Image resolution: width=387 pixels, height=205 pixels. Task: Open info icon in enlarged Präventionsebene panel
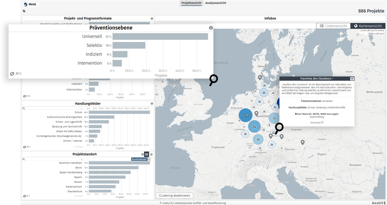point(211,28)
